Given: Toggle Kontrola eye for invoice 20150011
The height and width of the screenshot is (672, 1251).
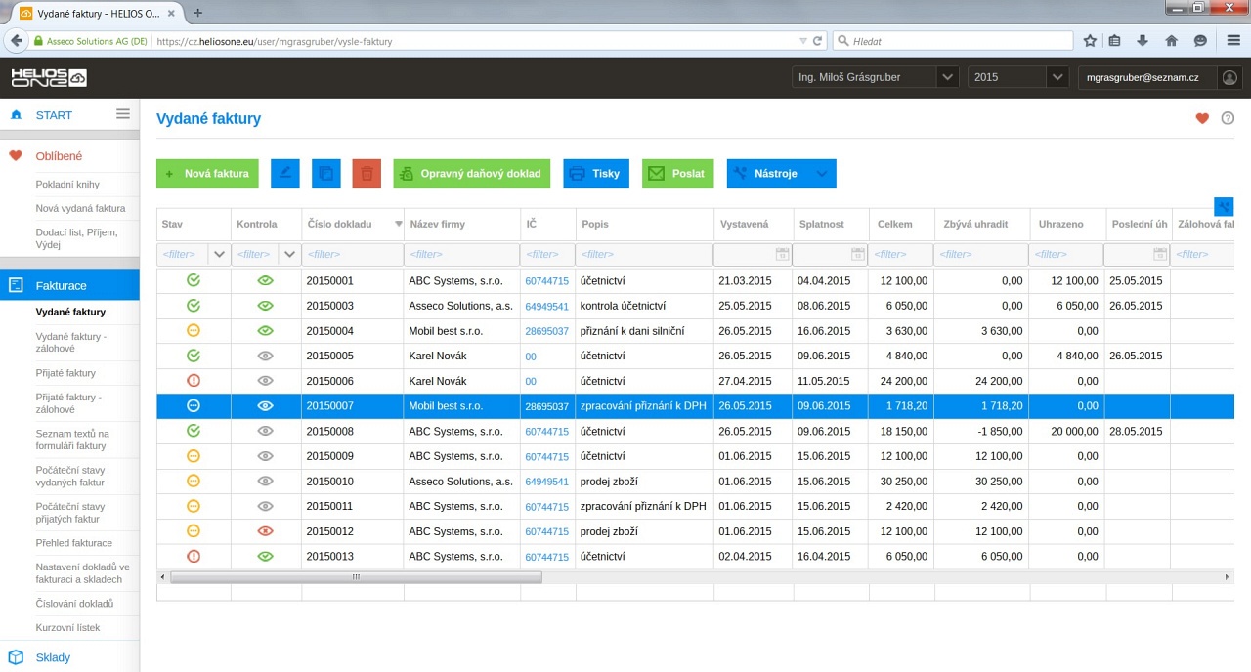Looking at the screenshot, I should [265, 506].
